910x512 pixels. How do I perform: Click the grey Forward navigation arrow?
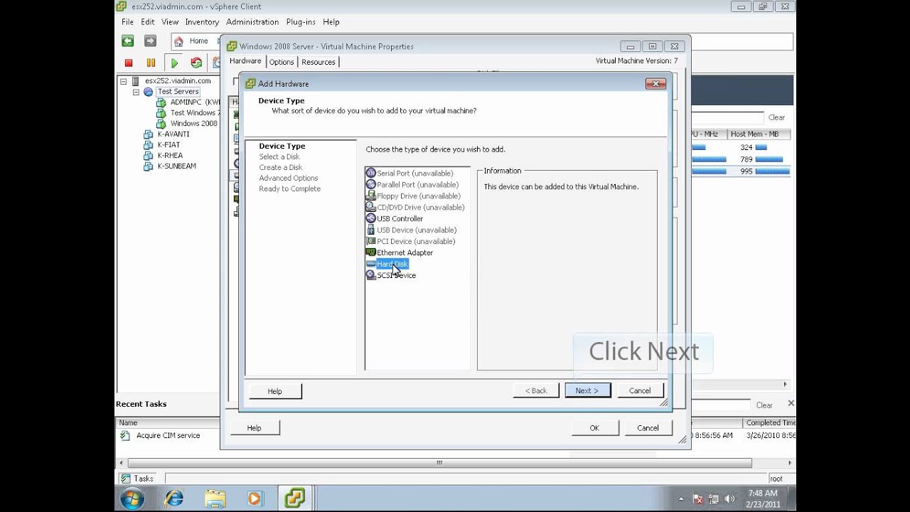[150, 41]
